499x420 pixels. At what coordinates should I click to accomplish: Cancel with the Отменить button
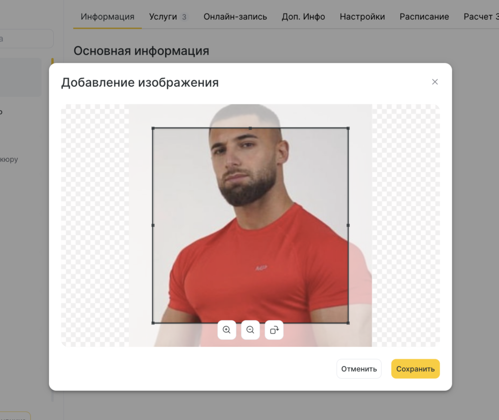[359, 369]
